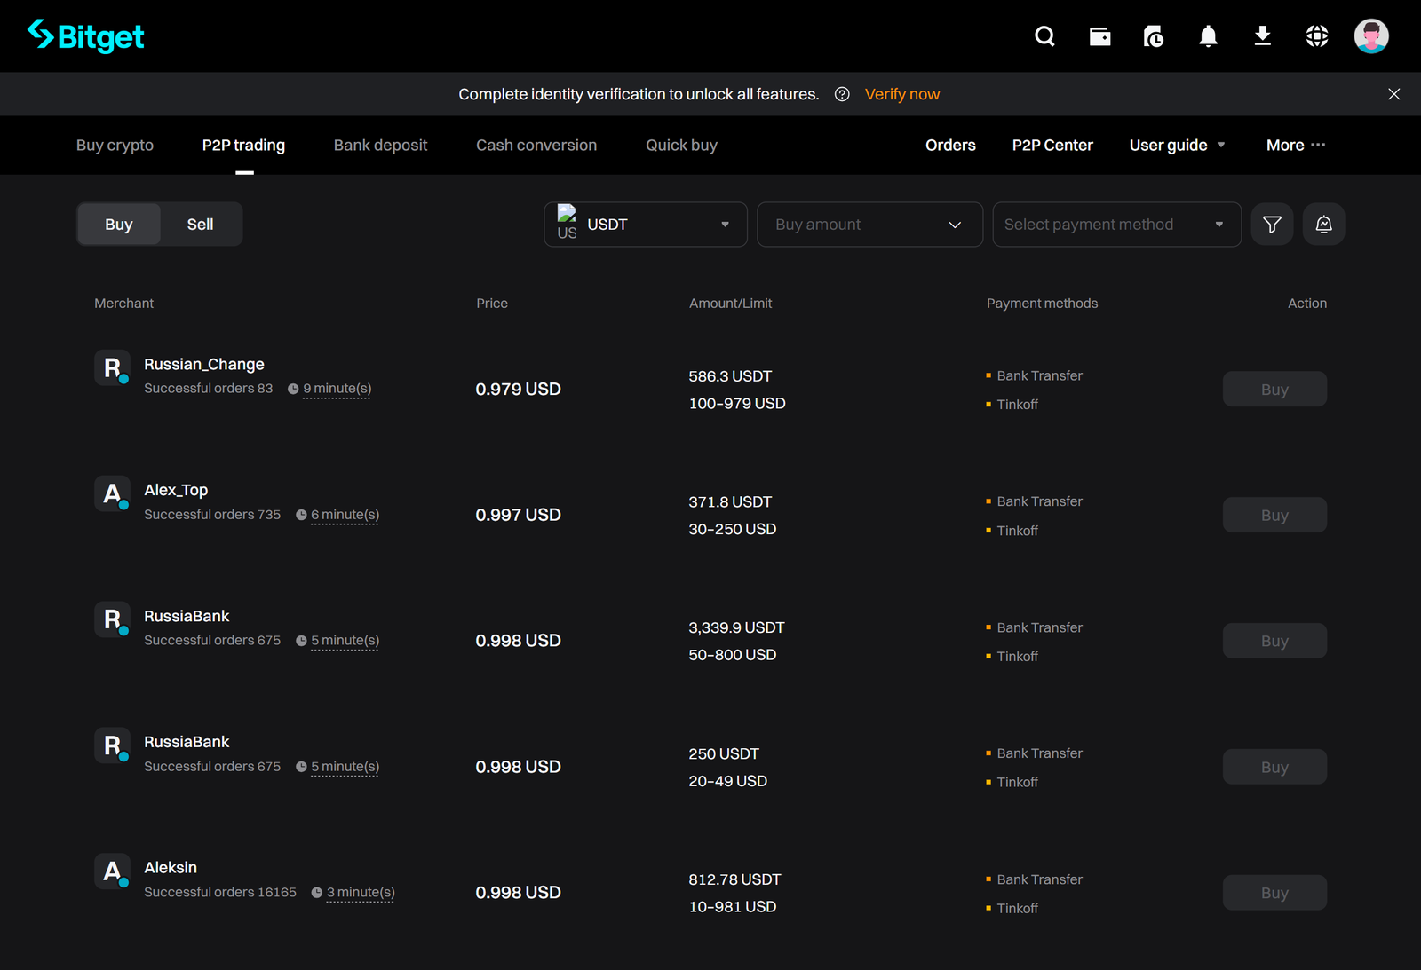This screenshot has height=970, width=1421.
Task: Open the filter icon next to payment methods
Action: pos(1272,224)
